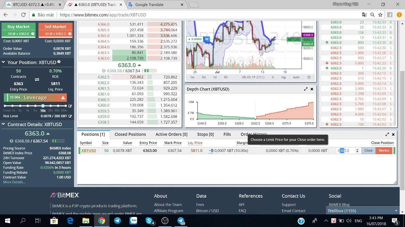Open Zalo from the taskbar

tap(133, 221)
